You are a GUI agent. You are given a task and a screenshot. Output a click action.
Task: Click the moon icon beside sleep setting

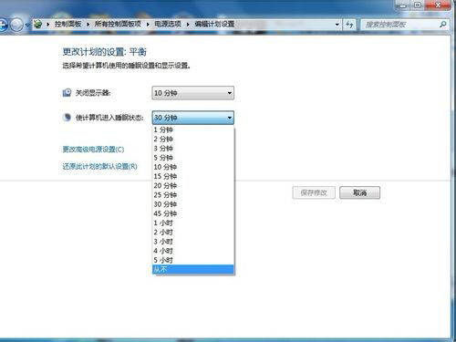[67, 117]
